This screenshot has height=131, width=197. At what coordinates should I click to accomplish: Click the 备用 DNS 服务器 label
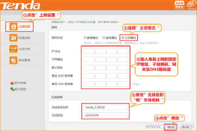coord(62,84)
